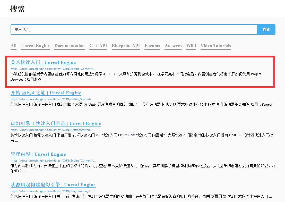Select the Answers tab
The height and width of the screenshot is (202, 285).
tap(173, 46)
